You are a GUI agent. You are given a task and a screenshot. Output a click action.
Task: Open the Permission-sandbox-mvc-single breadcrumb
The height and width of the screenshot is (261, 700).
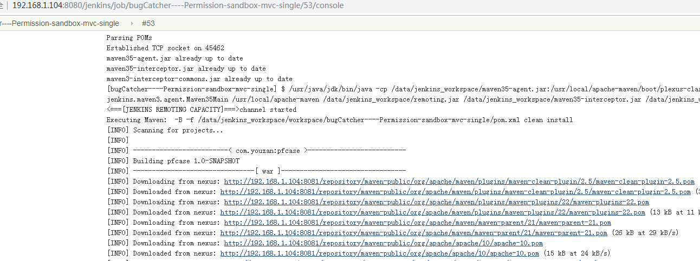(60, 24)
